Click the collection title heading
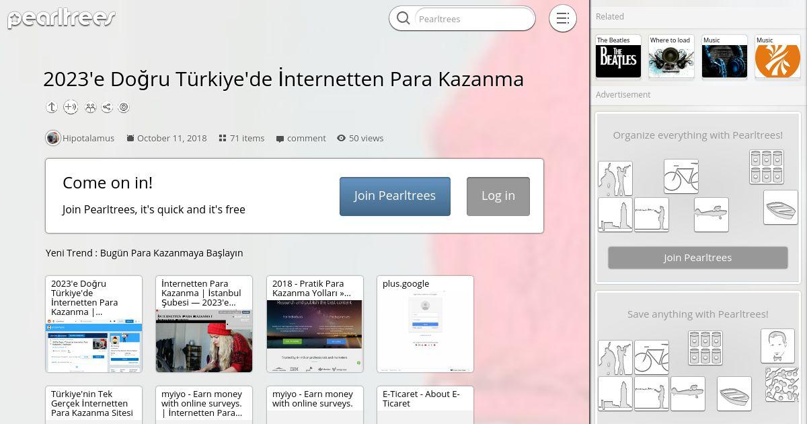This screenshot has height=424, width=807. (x=283, y=79)
